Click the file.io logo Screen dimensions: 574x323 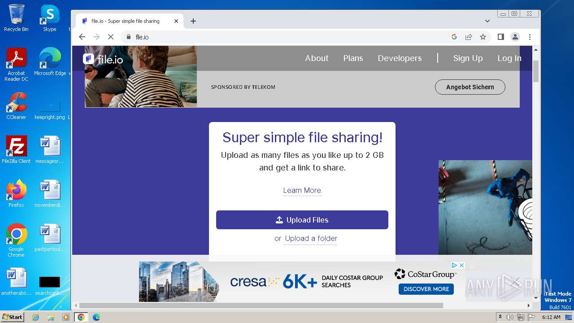click(103, 59)
